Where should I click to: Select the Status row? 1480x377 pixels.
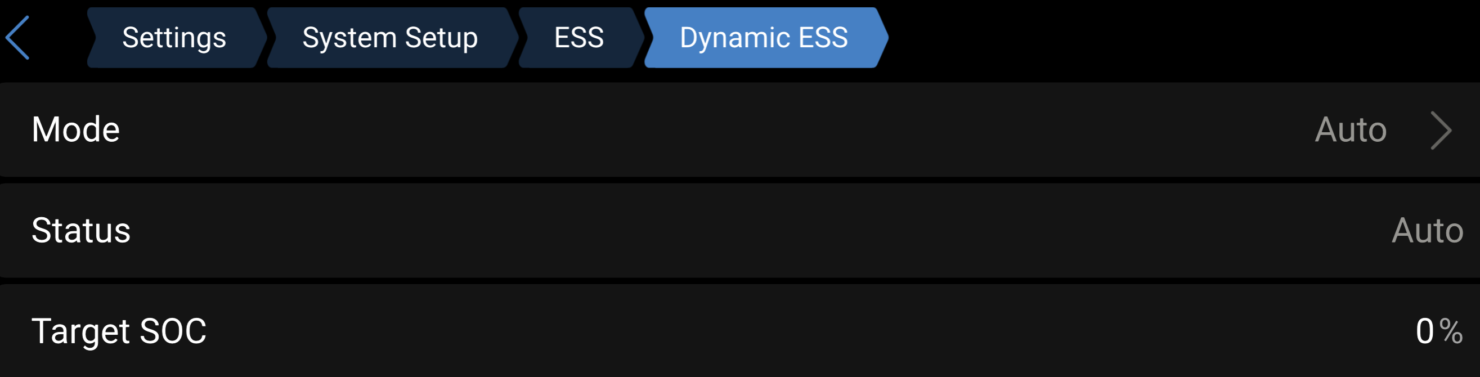pyautogui.click(x=740, y=231)
